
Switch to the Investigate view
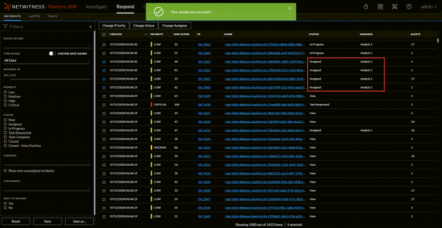(x=97, y=7)
